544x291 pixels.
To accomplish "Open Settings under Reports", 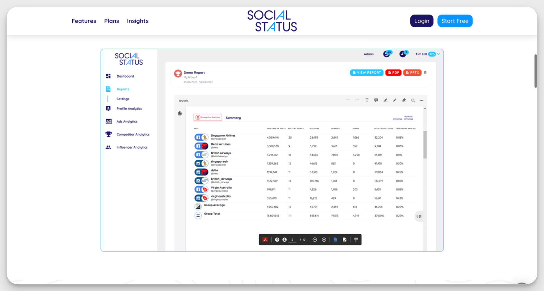I will point(123,99).
